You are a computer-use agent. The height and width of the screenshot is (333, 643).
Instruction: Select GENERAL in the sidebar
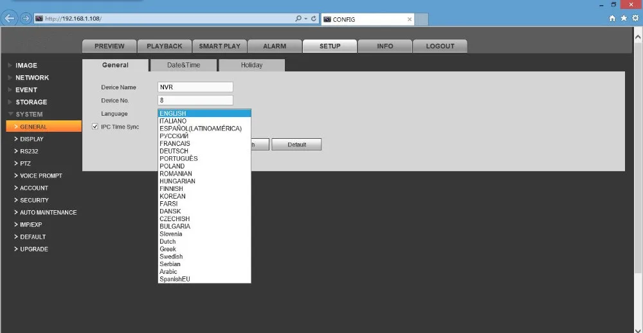[x=44, y=127]
